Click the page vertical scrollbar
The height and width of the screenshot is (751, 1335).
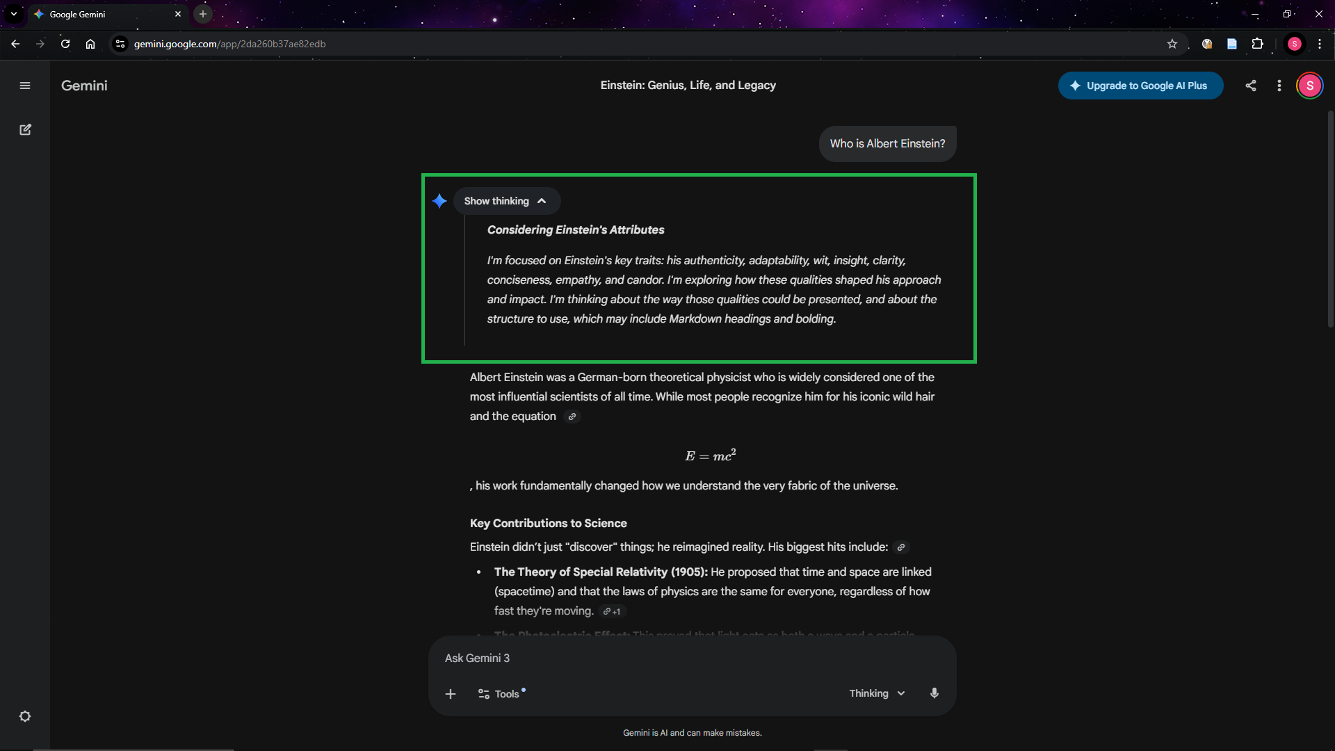tap(1330, 219)
